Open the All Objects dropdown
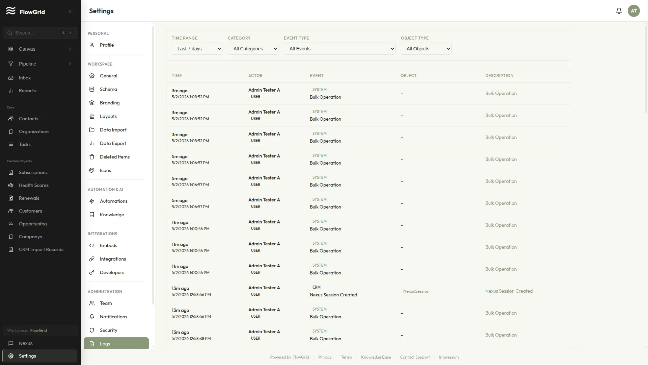 [x=426, y=49]
